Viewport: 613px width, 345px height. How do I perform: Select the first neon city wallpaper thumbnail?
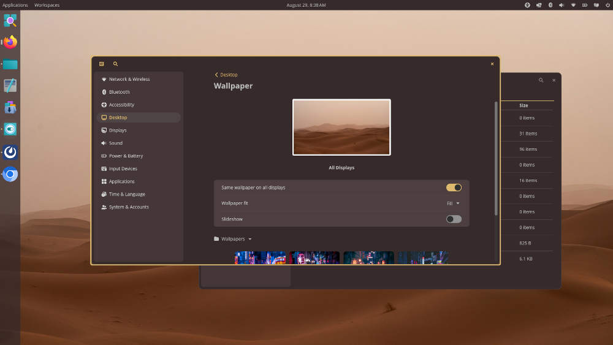point(261,257)
